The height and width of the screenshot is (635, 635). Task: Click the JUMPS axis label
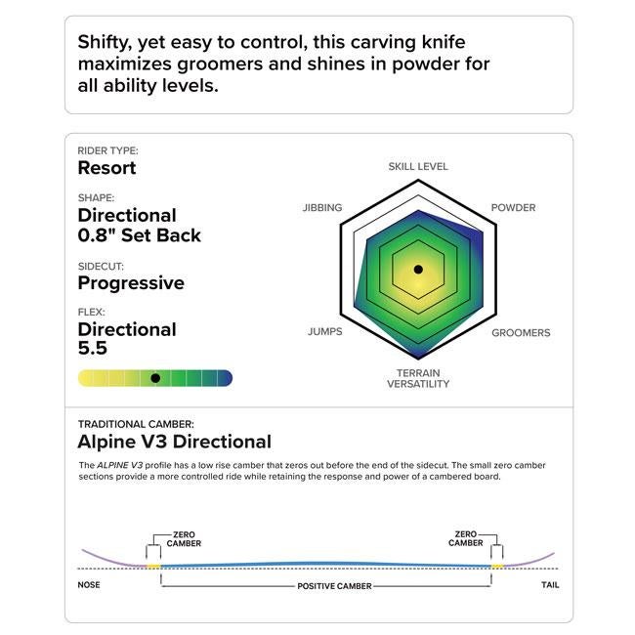pos(324,332)
